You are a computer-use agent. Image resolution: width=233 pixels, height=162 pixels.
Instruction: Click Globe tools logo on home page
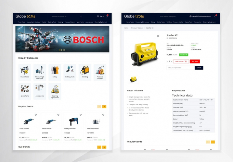[25, 16]
